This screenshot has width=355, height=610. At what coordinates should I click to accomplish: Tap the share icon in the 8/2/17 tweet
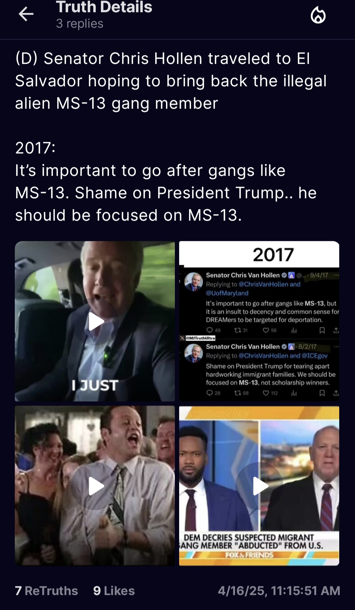(x=336, y=393)
